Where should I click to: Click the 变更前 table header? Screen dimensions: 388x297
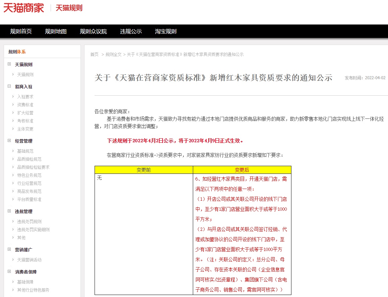(144, 170)
